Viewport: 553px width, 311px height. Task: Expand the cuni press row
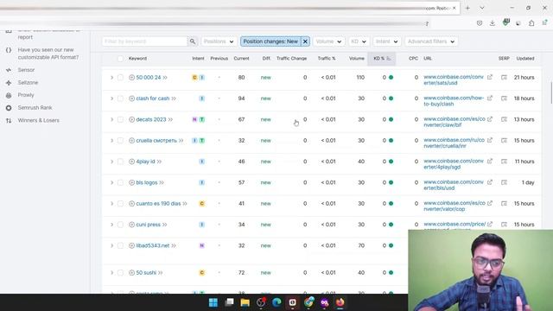(111, 225)
